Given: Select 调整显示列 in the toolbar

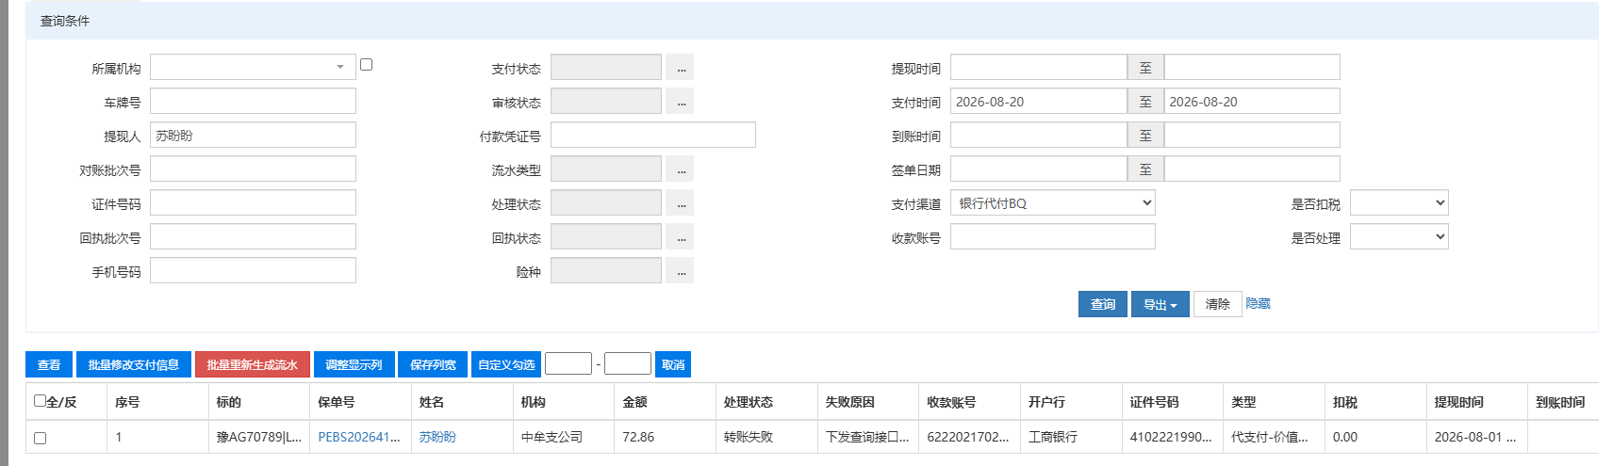Looking at the screenshot, I should tap(354, 364).
